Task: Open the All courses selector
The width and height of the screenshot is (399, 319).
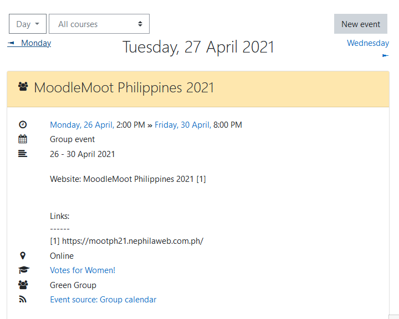Action: (99, 24)
